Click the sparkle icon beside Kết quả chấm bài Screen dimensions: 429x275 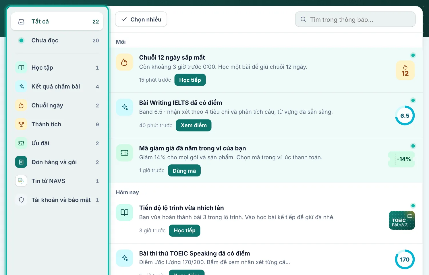point(21,87)
